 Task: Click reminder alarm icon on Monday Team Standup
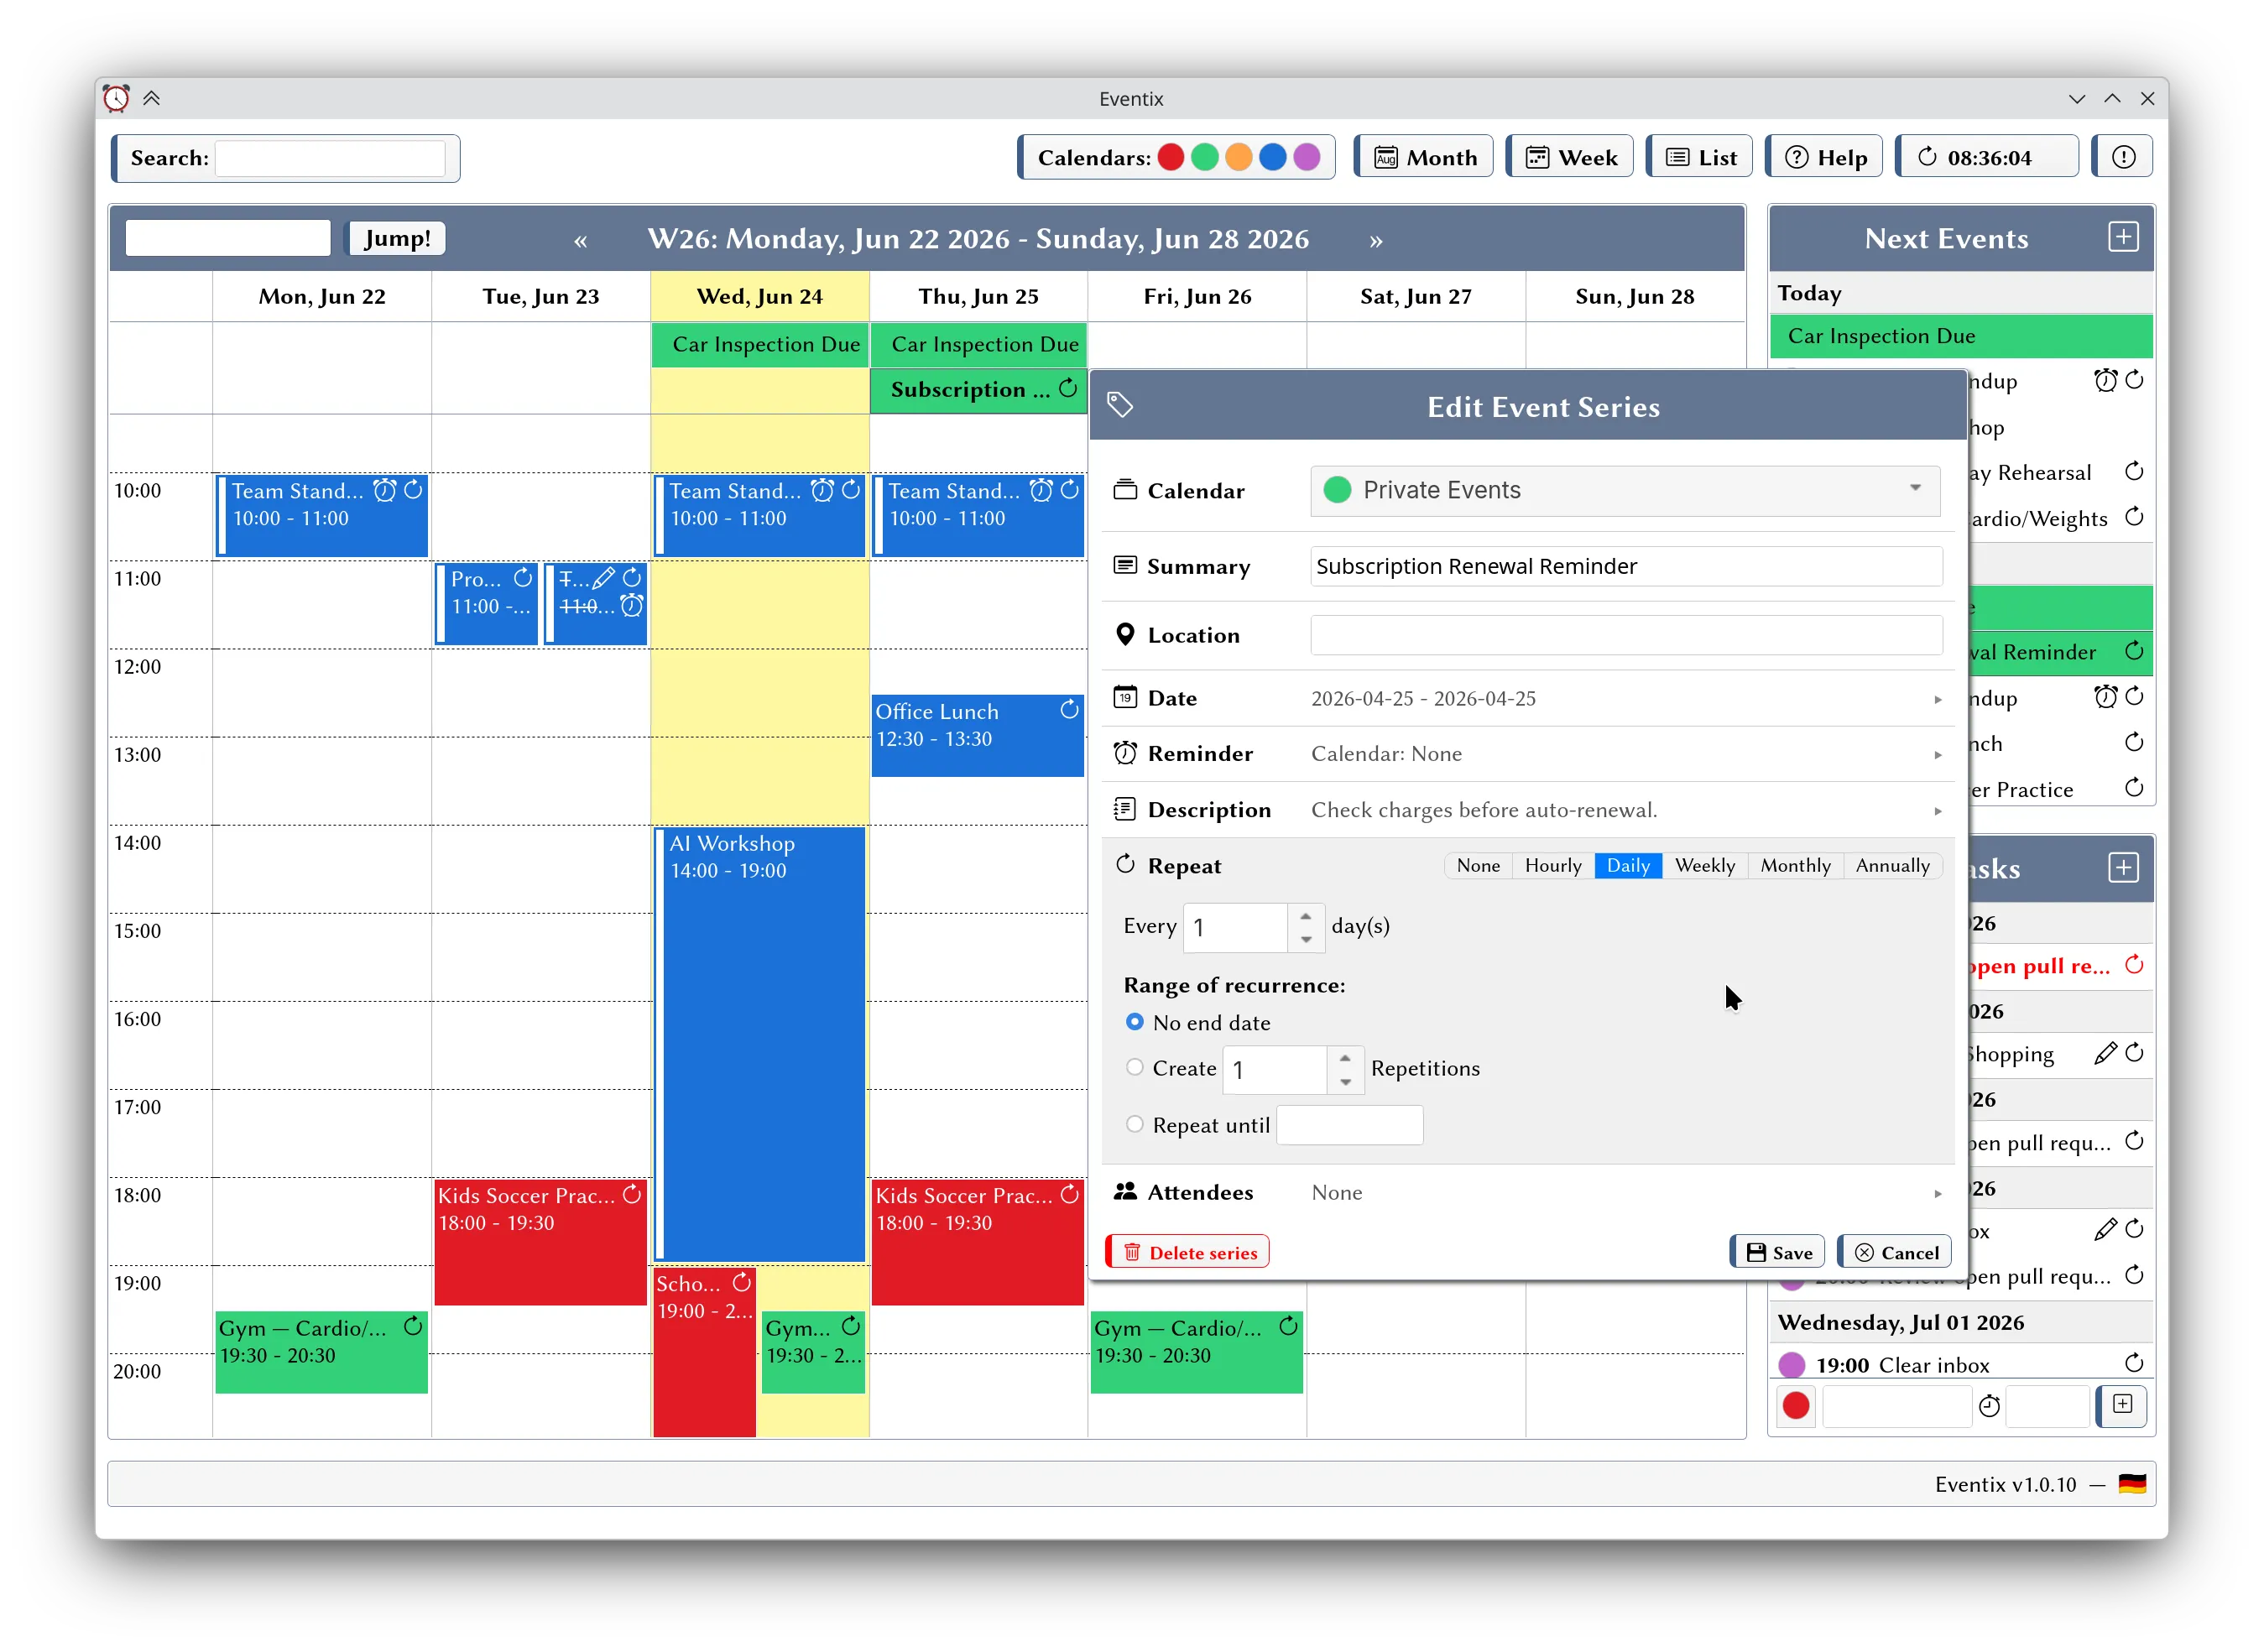coord(385,490)
